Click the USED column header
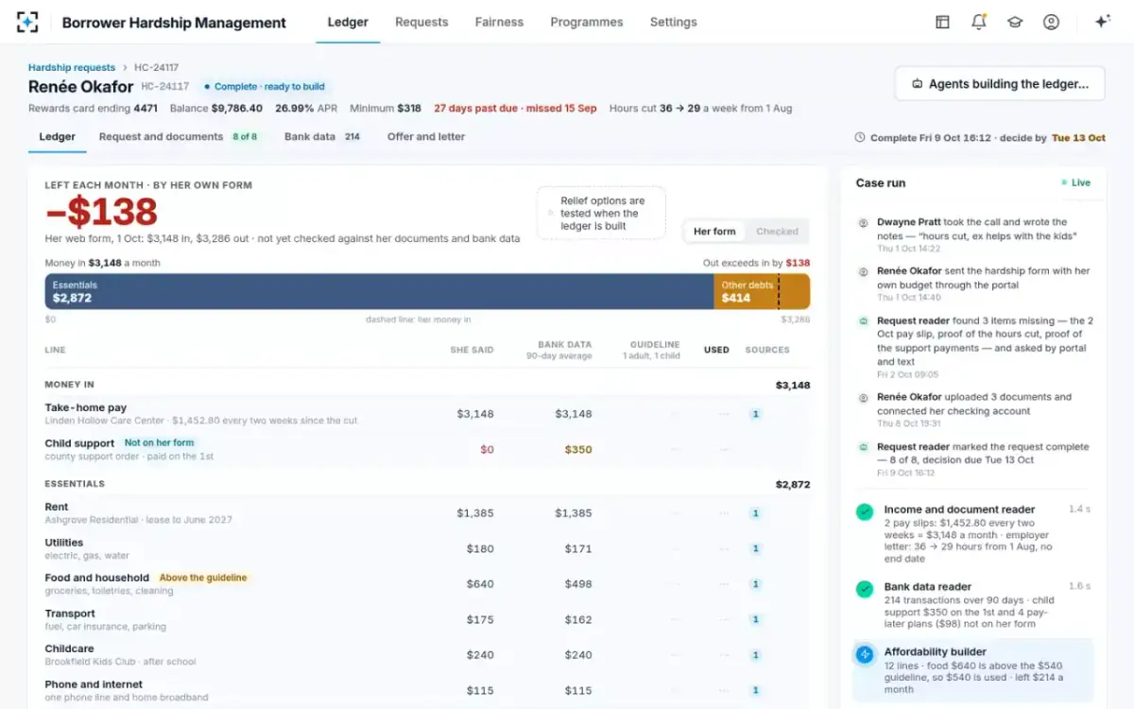The width and height of the screenshot is (1134, 709). (716, 350)
